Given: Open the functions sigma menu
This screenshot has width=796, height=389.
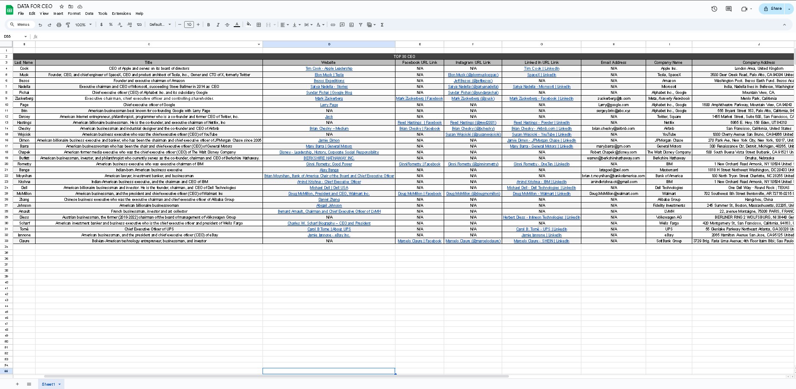Looking at the screenshot, I should [382, 25].
